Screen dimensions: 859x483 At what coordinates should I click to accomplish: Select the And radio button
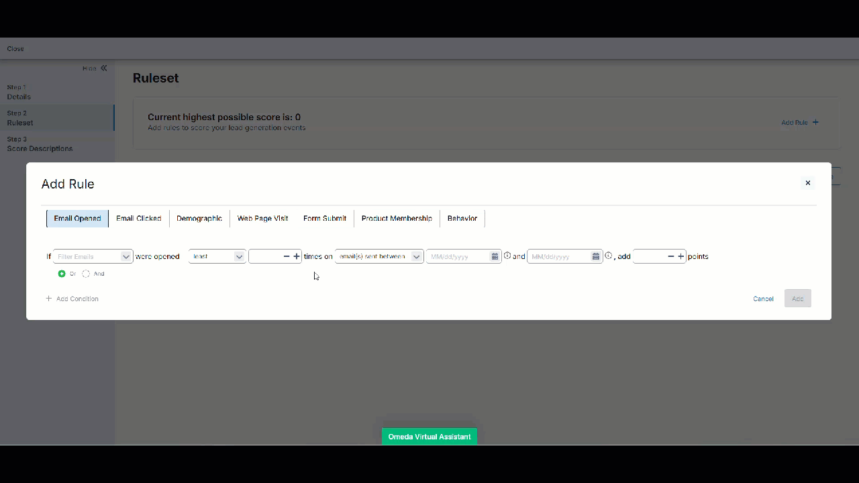pos(85,273)
